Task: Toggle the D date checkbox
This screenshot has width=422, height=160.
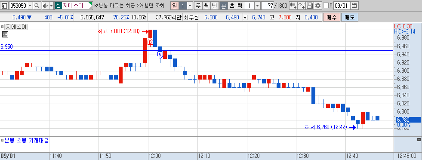Action: [x=326, y=6]
